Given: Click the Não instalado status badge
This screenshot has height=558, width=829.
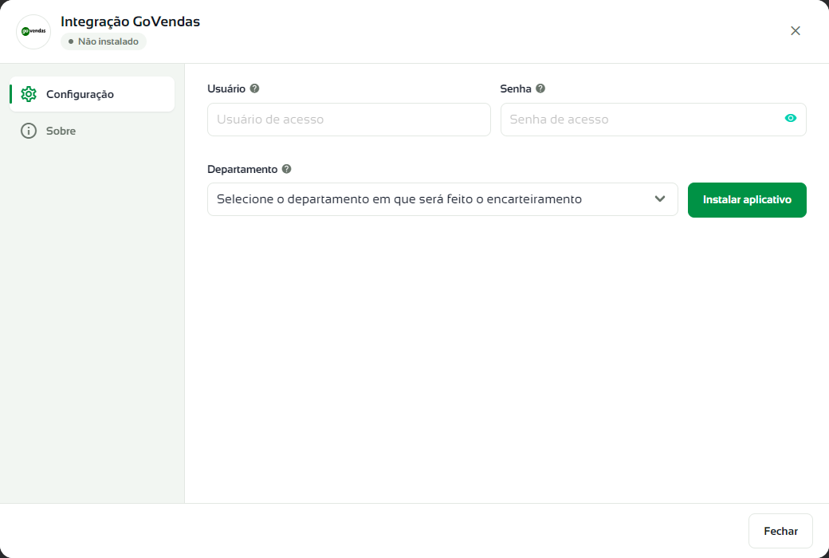Looking at the screenshot, I should 104,41.
